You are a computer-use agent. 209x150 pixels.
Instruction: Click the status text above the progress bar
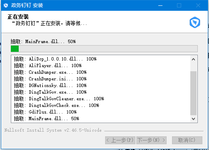point(43,41)
